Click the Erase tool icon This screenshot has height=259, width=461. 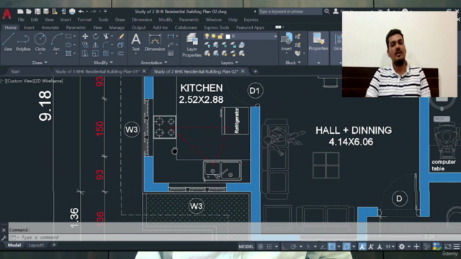click(121, 36)
